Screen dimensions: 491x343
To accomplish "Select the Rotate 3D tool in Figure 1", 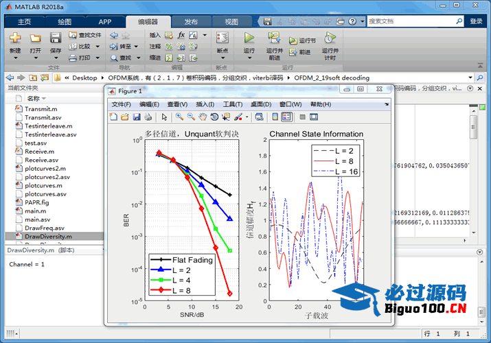I will [214, 117].
